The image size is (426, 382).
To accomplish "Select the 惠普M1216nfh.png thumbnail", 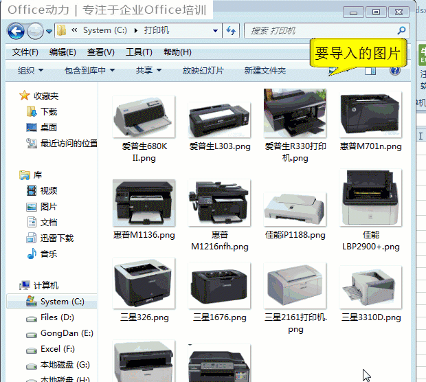I will 219,203.
